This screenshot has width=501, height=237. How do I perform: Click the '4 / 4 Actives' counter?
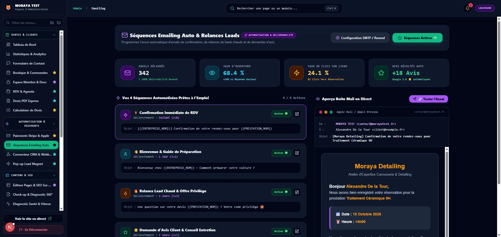pyautogui.click(x=294, y=98)
